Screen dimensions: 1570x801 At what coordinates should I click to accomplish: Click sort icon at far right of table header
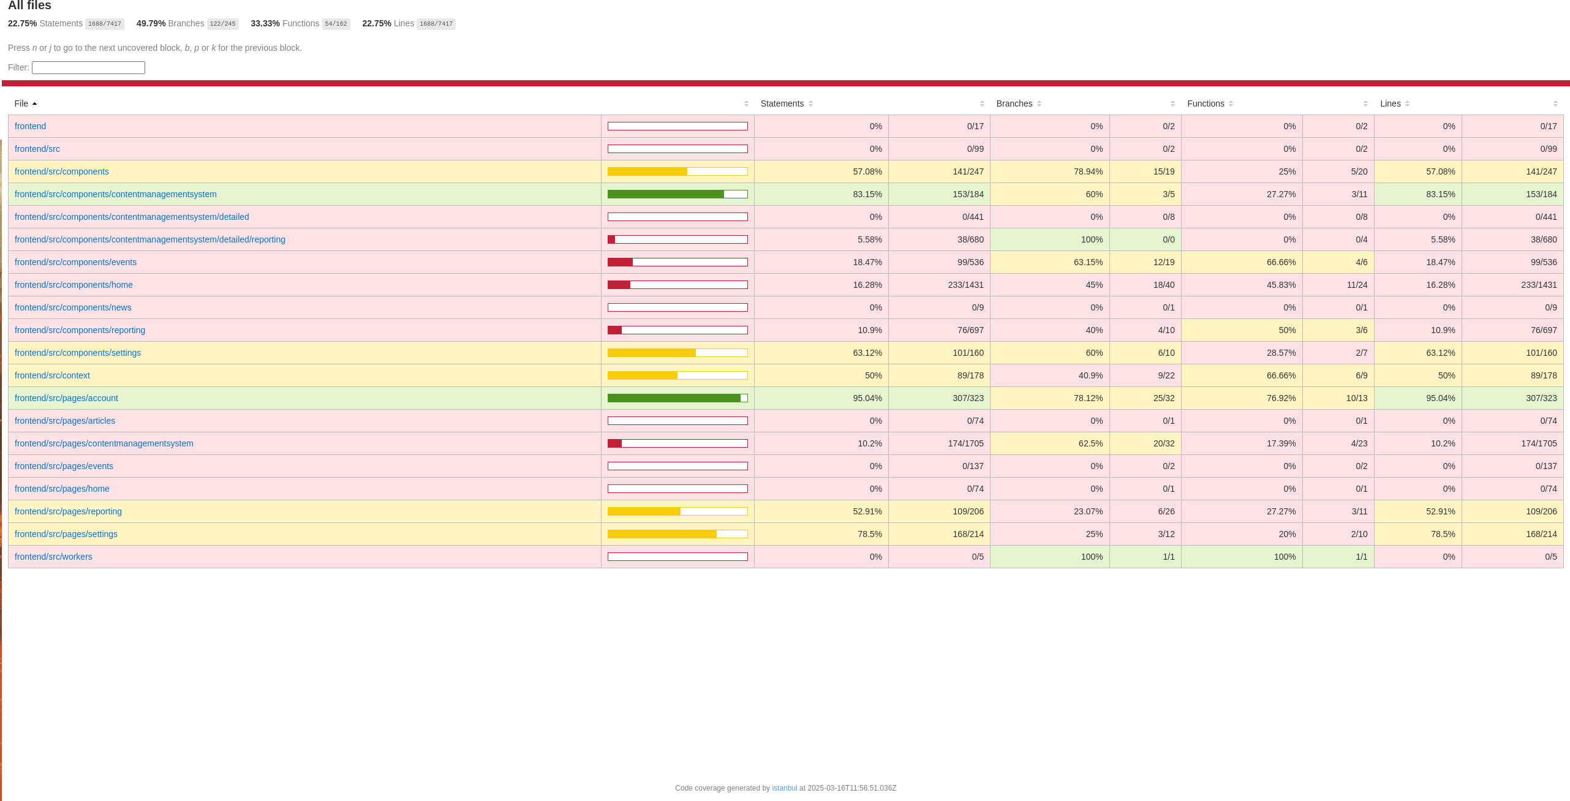point(1555,103)
